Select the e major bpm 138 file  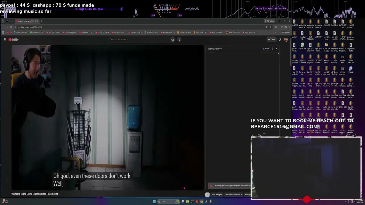(x=302, y=35)
